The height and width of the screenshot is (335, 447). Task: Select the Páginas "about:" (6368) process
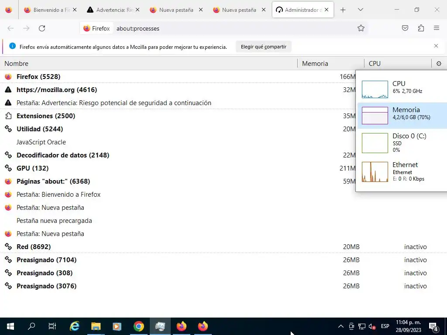point(178,181)
